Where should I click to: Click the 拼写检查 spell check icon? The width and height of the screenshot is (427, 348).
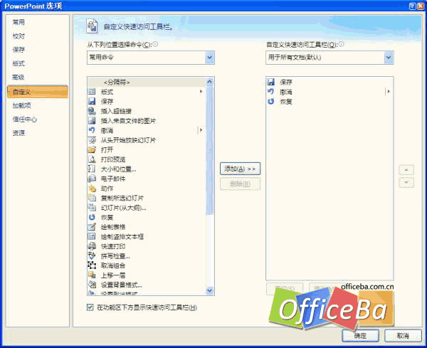92,255
